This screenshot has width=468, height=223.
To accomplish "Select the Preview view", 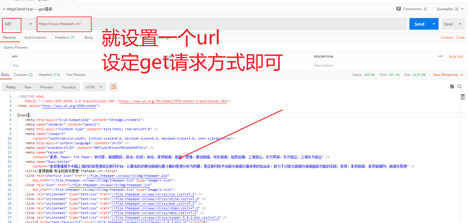I will (x=47, y=87).
